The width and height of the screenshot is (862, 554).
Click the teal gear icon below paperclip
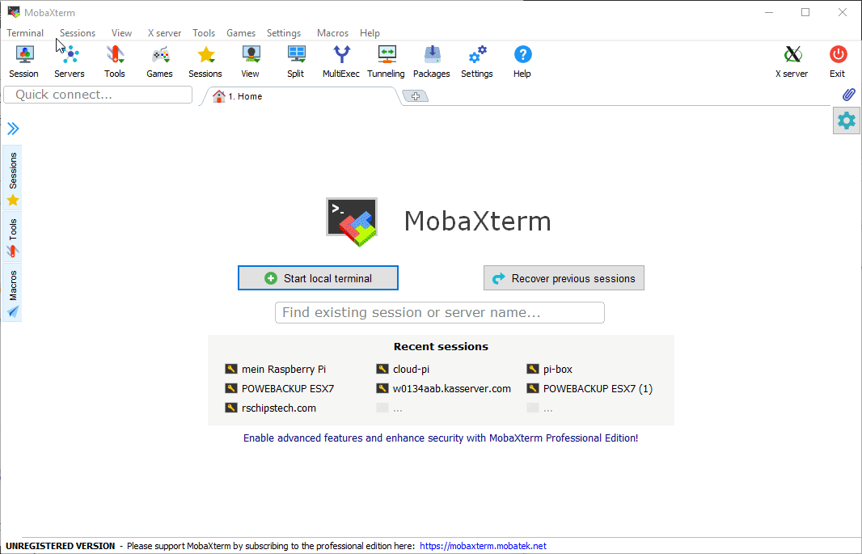click(x=847, y=121)
